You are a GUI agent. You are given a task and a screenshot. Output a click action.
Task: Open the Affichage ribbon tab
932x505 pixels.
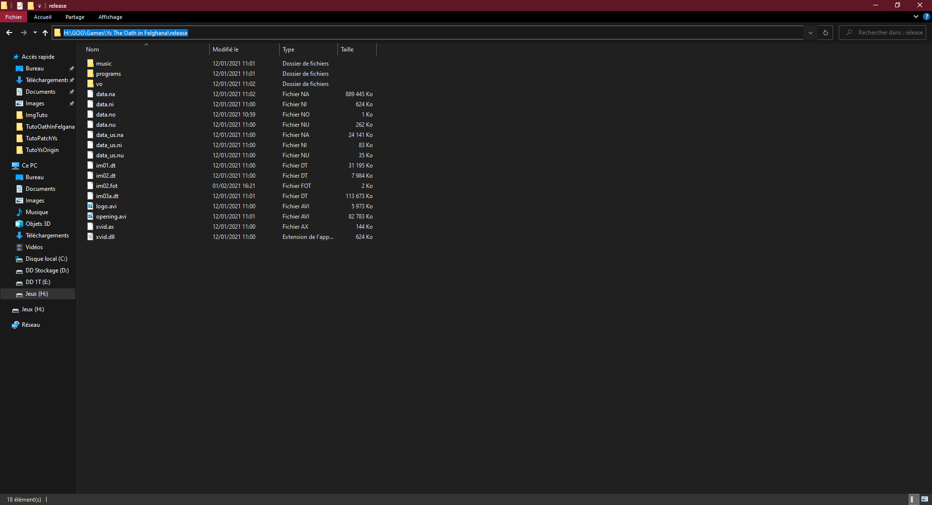coord(110,17)
